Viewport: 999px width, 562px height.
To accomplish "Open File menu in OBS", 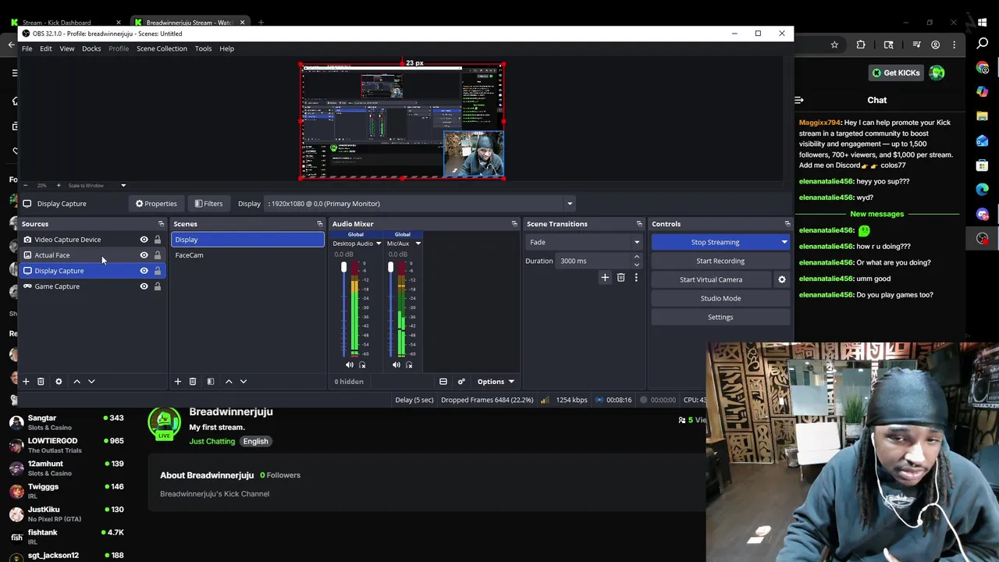I will click(27, 48).
